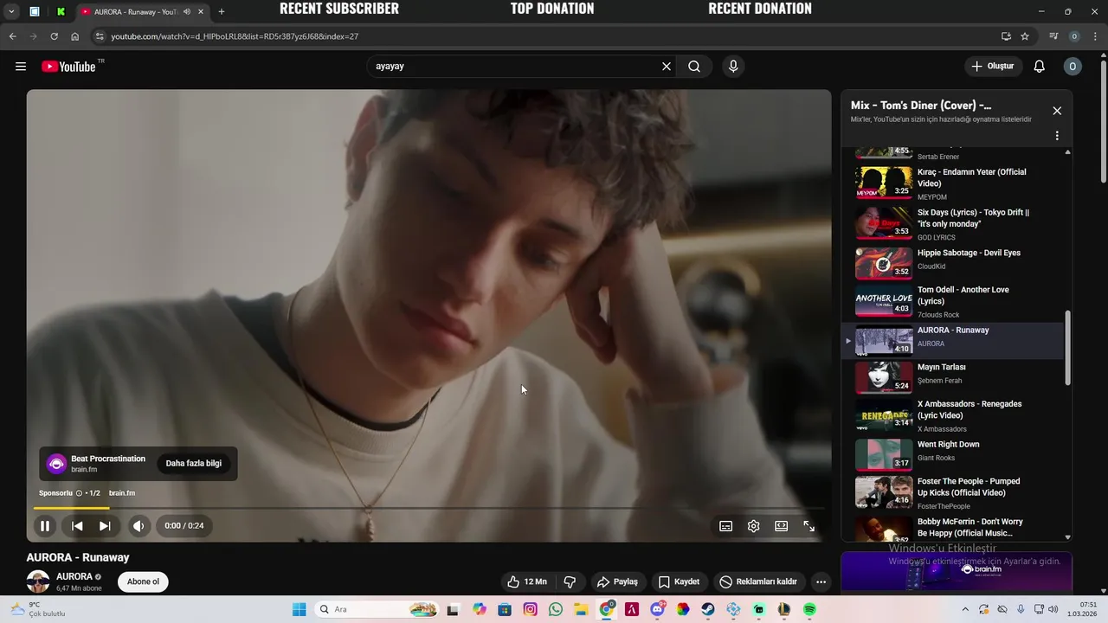The height and width of the screenshot is (623, 1108).
Task: Save the video with Kaydet
Action: (x=679, y=581)
